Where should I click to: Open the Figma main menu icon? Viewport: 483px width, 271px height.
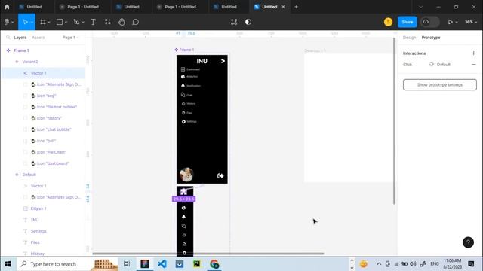tap(7, 22)
